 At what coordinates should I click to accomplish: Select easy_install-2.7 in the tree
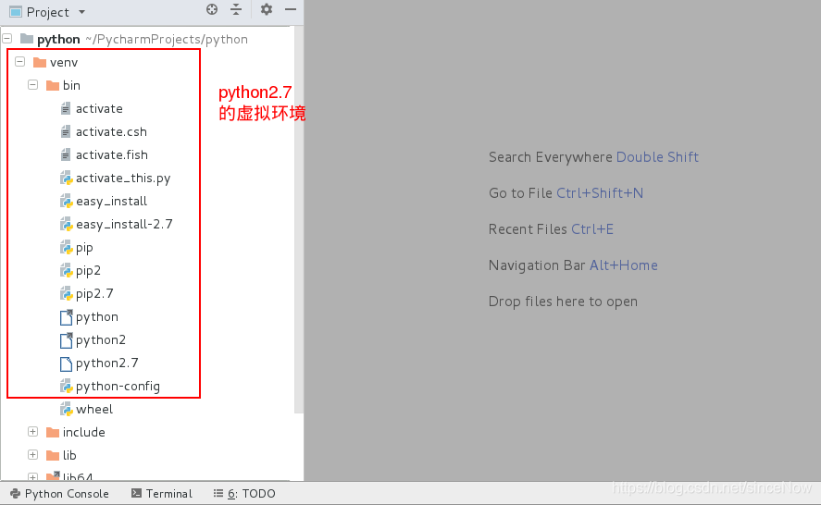coord(124,224)
